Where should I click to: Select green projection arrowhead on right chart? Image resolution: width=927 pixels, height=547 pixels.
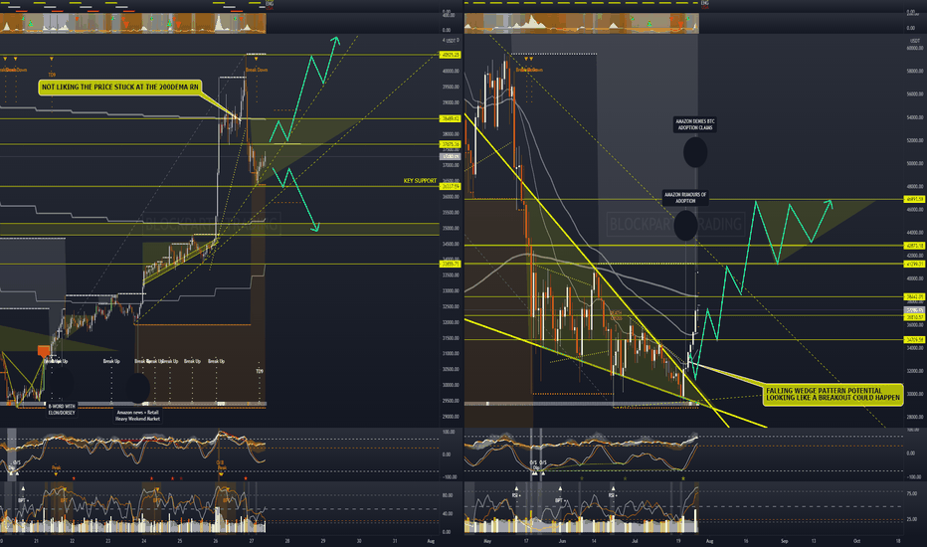point(829,204)
